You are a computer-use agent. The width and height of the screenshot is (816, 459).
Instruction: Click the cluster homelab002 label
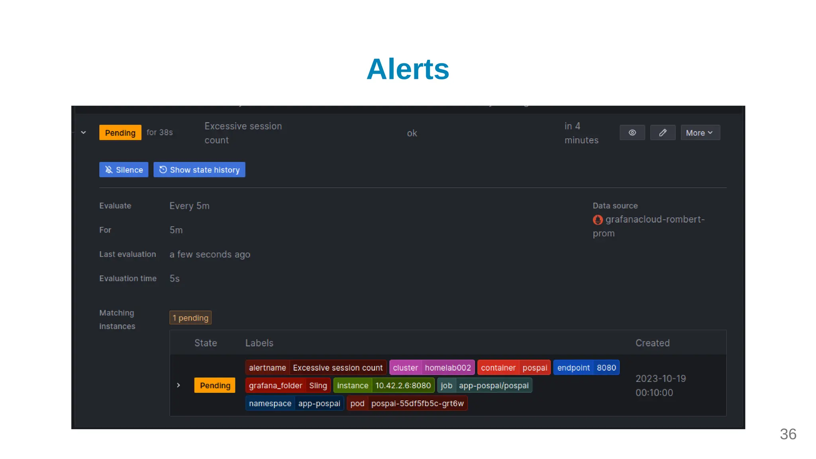(432, 368)
